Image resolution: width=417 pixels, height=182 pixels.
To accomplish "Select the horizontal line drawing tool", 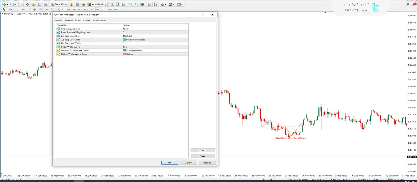I will (x=23, y=9).
